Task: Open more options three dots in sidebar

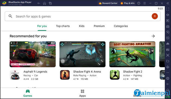Action: [x=168, y=72]
